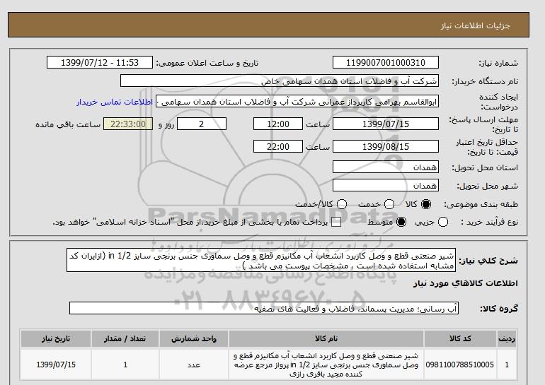Click the request creator field ابوالقاسم بهرامی

pyautogui.click(x=297, y=102)
